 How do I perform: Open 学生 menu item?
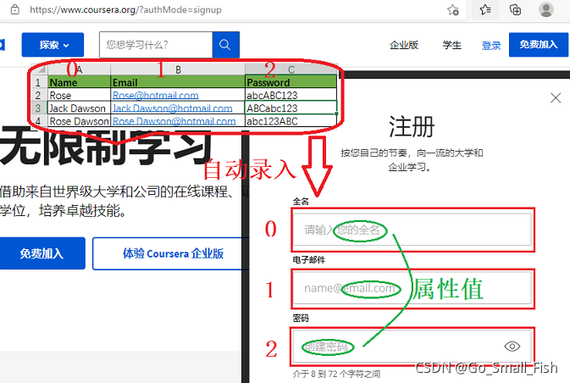(x=452, y=45)
